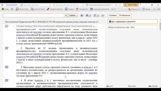The image size is (161, 91).
Task: Click the Найти button
Action: (x=72, y=15)
